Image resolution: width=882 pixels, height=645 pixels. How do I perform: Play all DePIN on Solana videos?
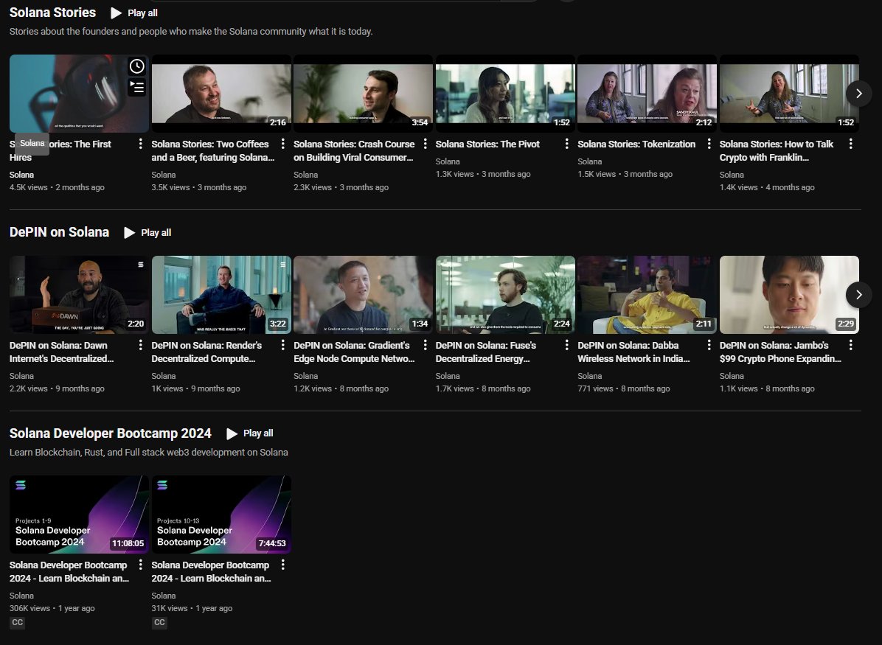tap(147, 233)
